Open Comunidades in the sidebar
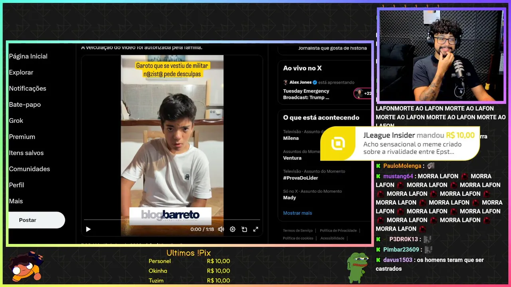Viewport: 511px width, 287px height. [30, 169]
